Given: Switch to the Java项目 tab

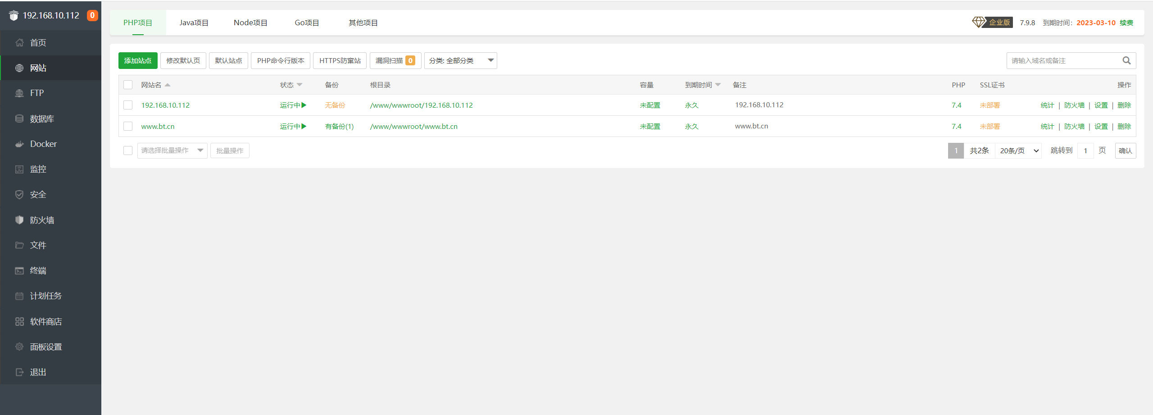Looking at the screenshot, I should pos(194,23).
